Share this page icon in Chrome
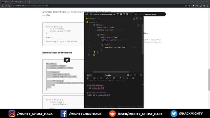 (x=186, y=6)
